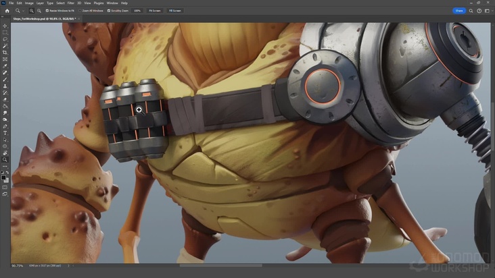The image size is (495, 278).
Task: Choose the Zoom In mode button
Action: click(32, 11)
